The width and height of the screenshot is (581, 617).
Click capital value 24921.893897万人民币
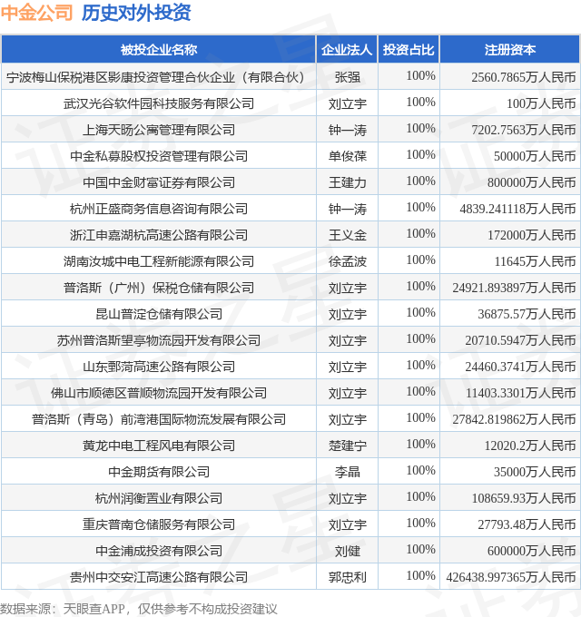(x=515, y=288)
